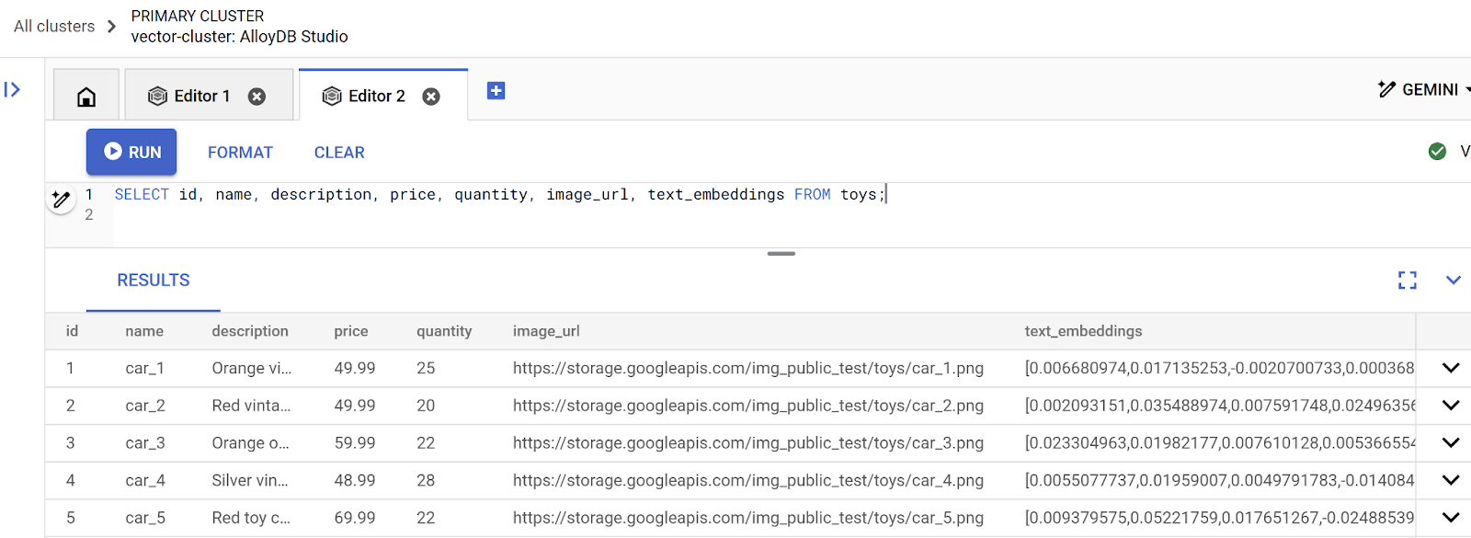Screen dimensions: 1471x538
Task: Expand the car_1 result row
Action: (x=1451, y=368)
